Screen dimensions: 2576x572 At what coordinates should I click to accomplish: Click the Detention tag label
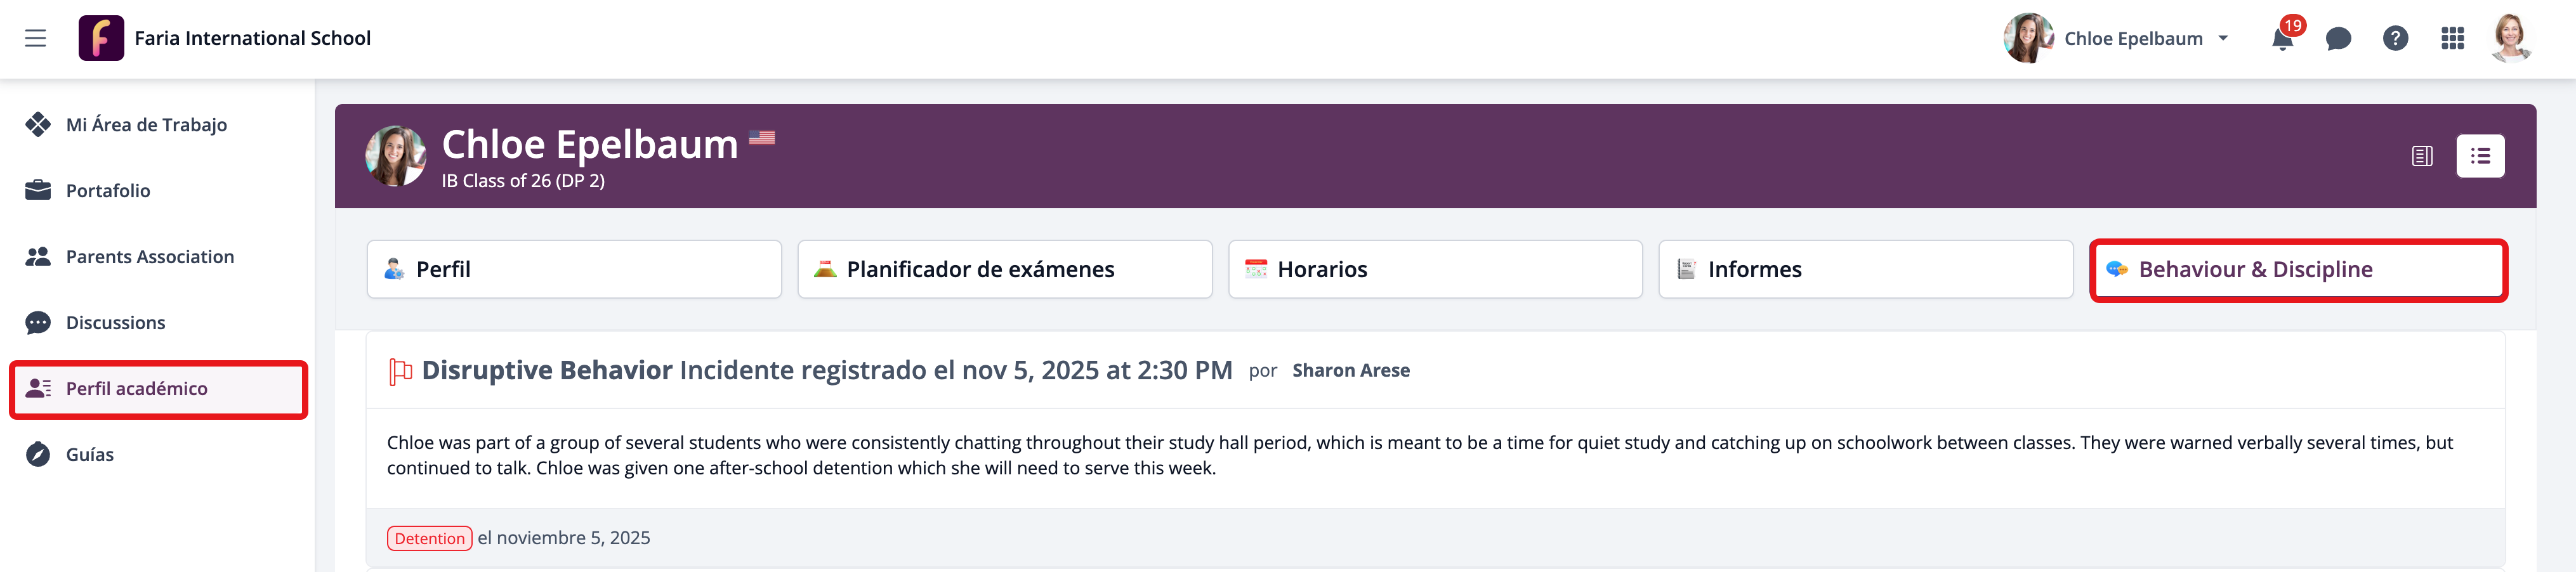coord(429,538)
